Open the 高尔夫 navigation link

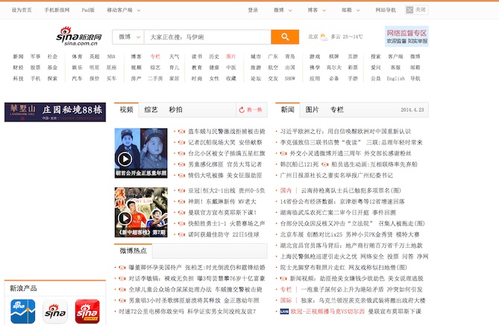tap(334, 68)
